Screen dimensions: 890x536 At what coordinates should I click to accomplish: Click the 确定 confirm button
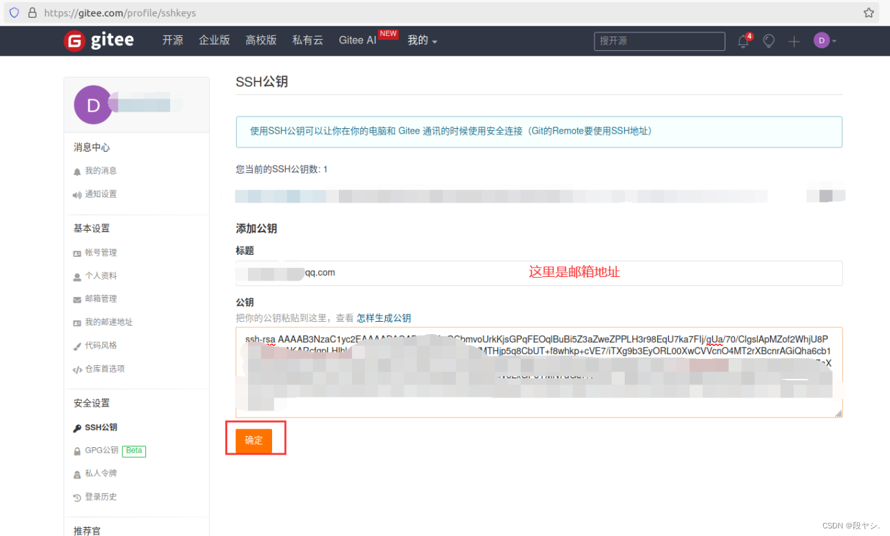click(x=254, y=440)
